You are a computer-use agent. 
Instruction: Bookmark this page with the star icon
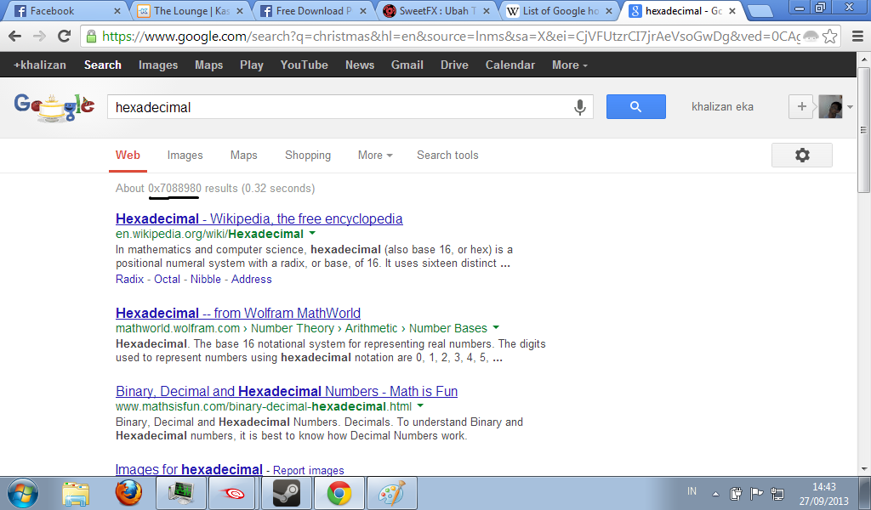click(x=830, y=37)
